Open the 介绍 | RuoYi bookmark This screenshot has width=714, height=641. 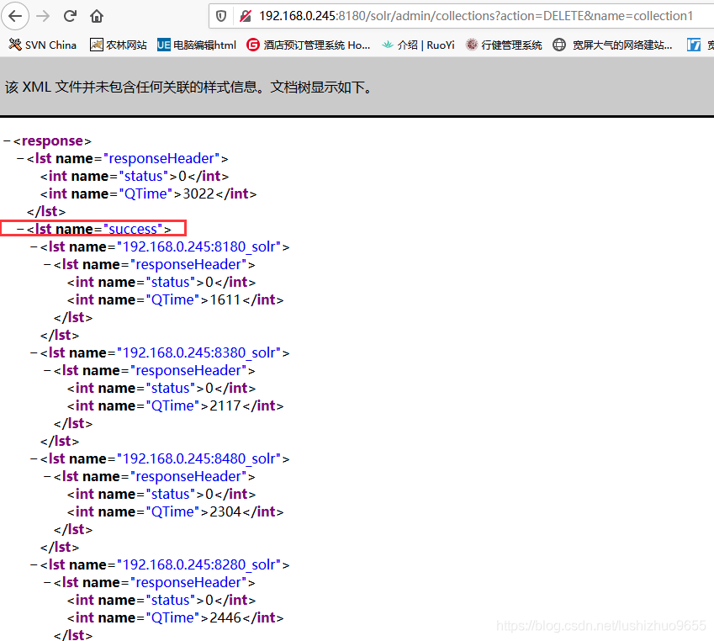tap(417, 45)
